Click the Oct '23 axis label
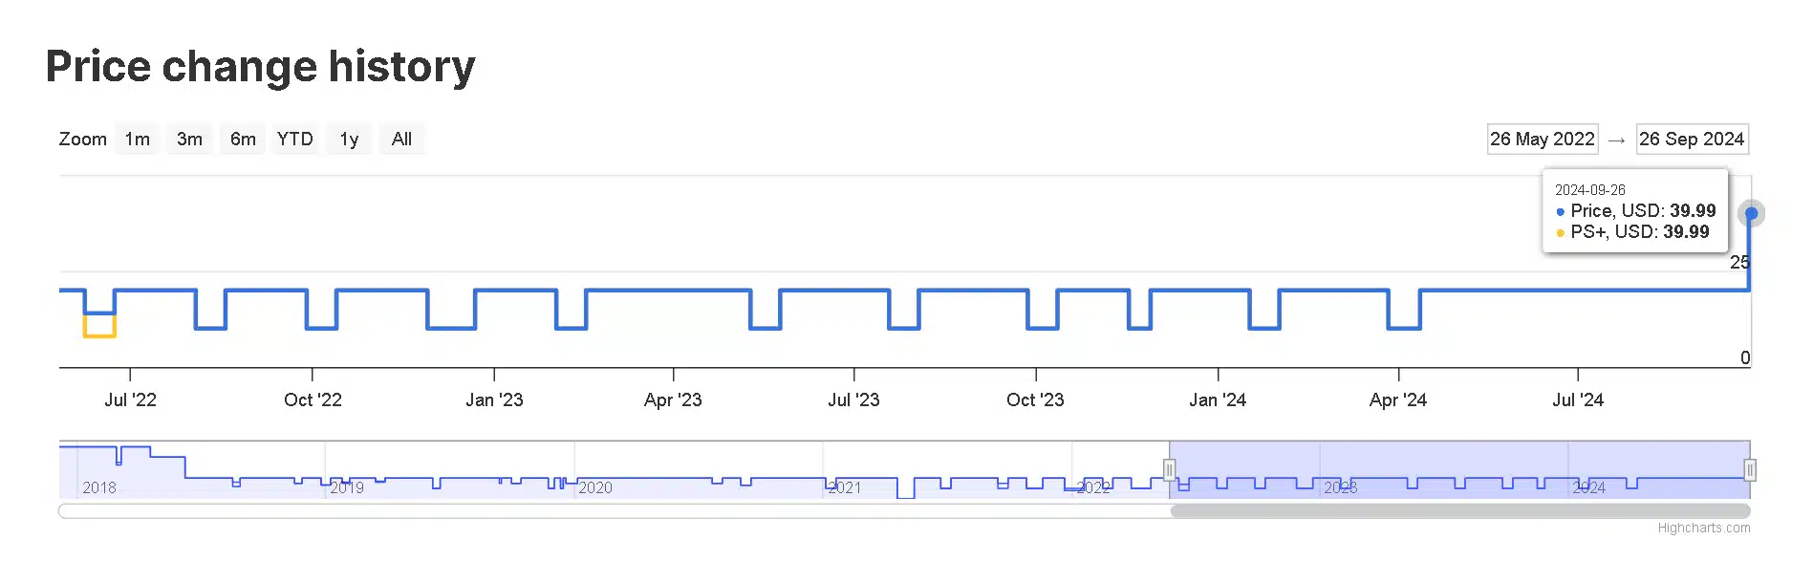The image size is (1813, 583). pyautogui.click(x=1035, y=399)
